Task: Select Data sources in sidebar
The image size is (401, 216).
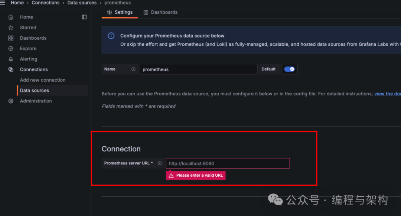Action: tap(35, 91)
